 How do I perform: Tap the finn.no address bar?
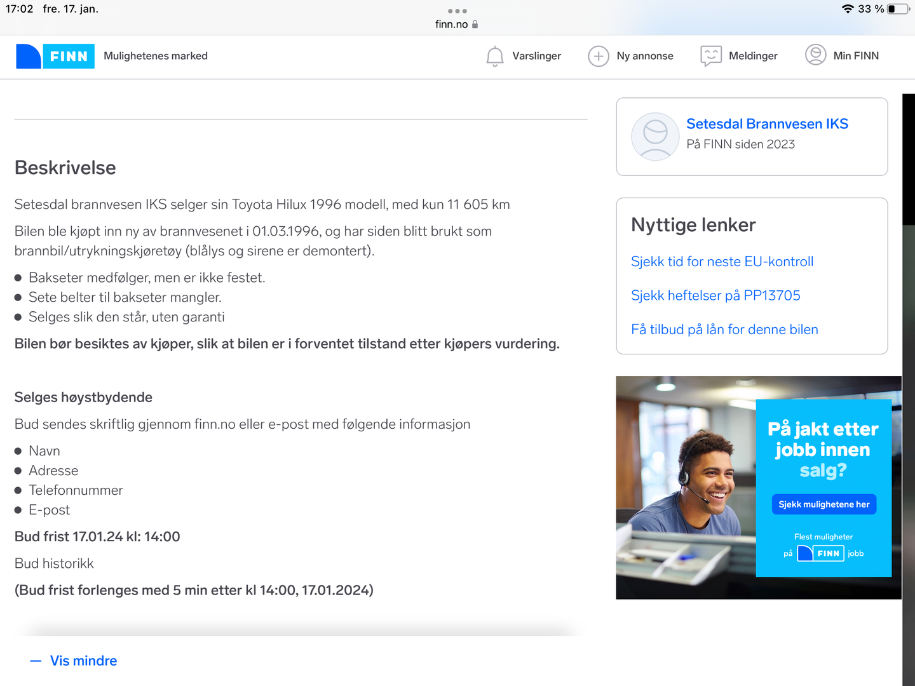tap(457, 24)
